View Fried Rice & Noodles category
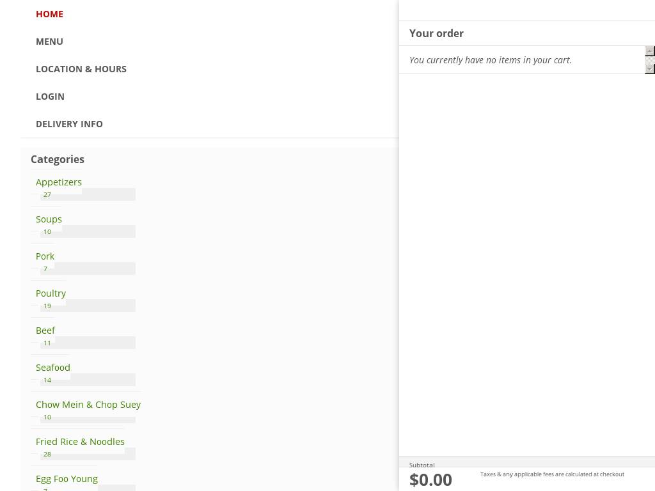 tap(80, 442)
